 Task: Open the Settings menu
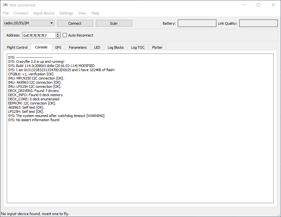[66, 13]
